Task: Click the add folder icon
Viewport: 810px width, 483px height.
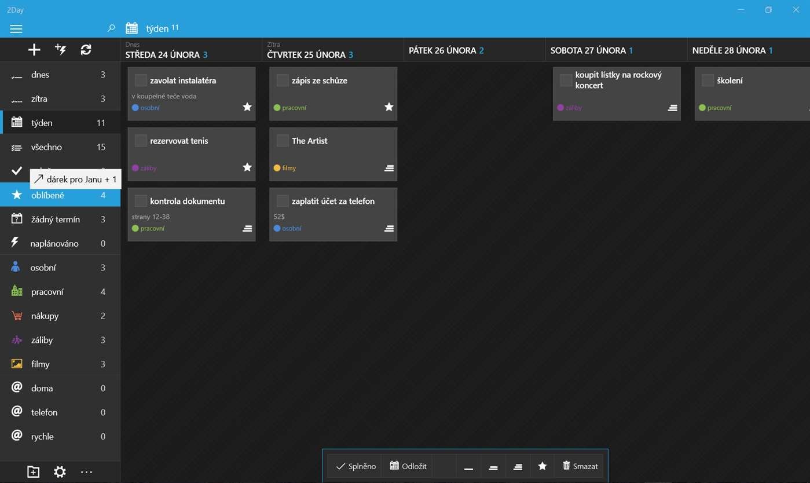Action: point(33,472)
